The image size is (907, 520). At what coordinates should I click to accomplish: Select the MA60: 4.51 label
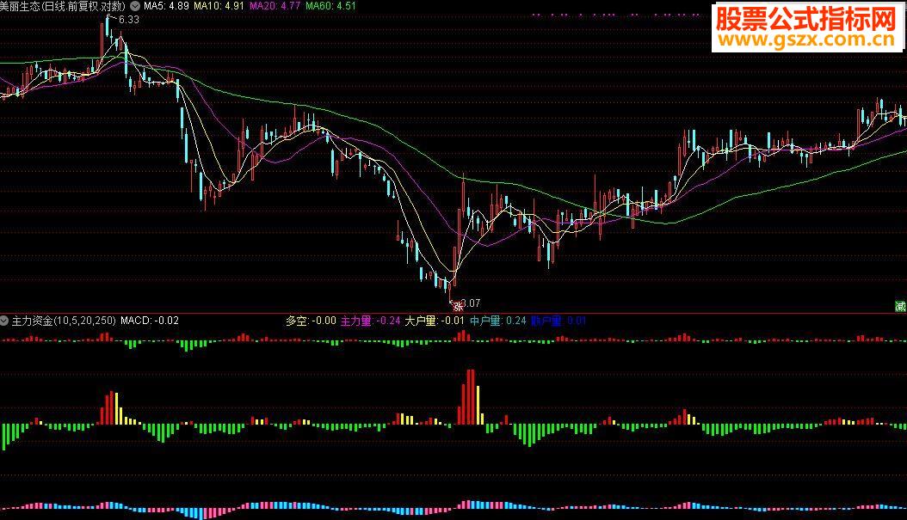[x=330, y=6]
